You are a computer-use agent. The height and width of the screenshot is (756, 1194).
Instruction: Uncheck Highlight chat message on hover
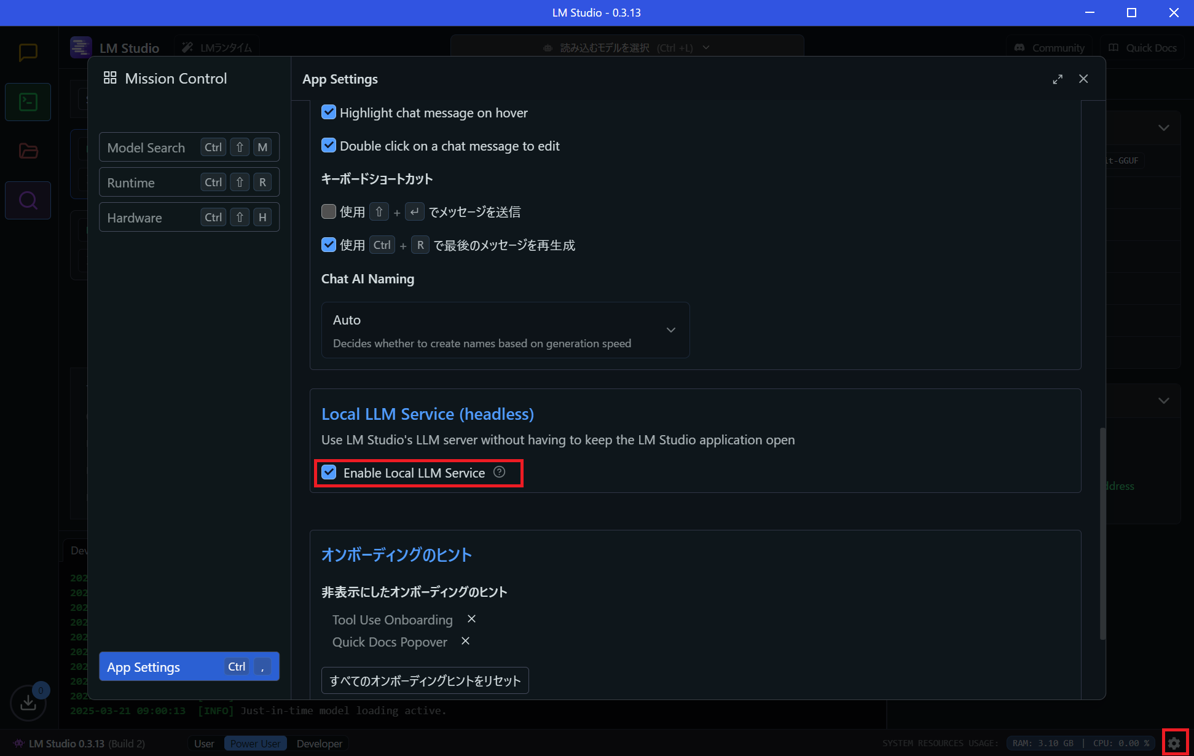click(329, 112)
